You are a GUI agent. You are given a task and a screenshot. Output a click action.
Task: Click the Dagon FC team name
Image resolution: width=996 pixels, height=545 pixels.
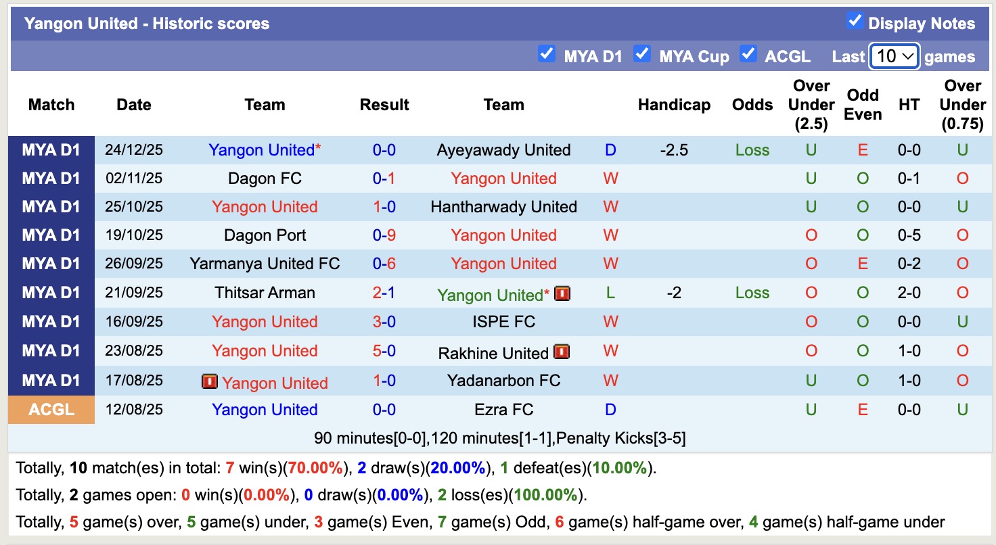point(265,179)
